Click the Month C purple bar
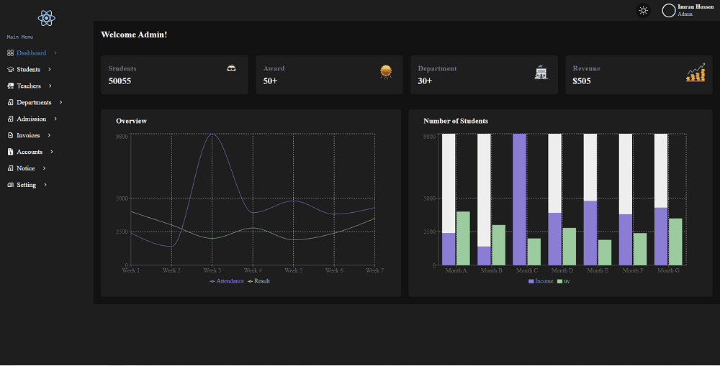 click(519, 199)
